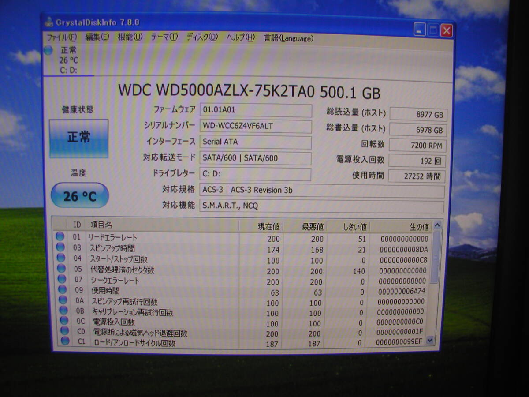
Task: Click raw value 0000000099EF
Action: (400, 342)
